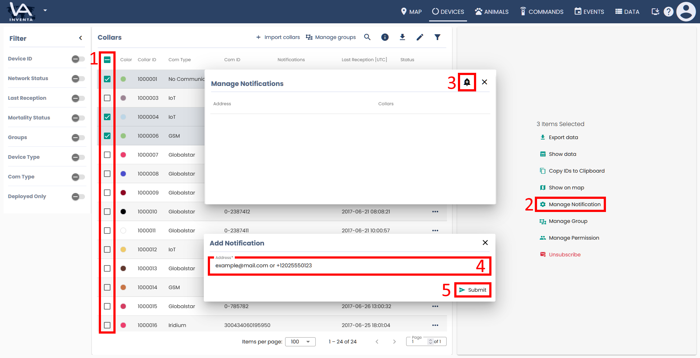
Task: Click the info icon in Collars toolbar
Action: (x=385, y=37)
